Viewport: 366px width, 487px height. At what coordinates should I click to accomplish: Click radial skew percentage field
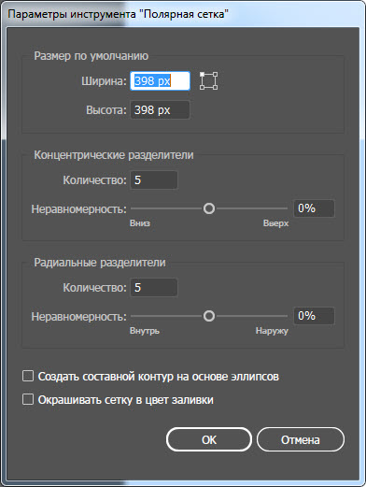click(x=314, y=316)
